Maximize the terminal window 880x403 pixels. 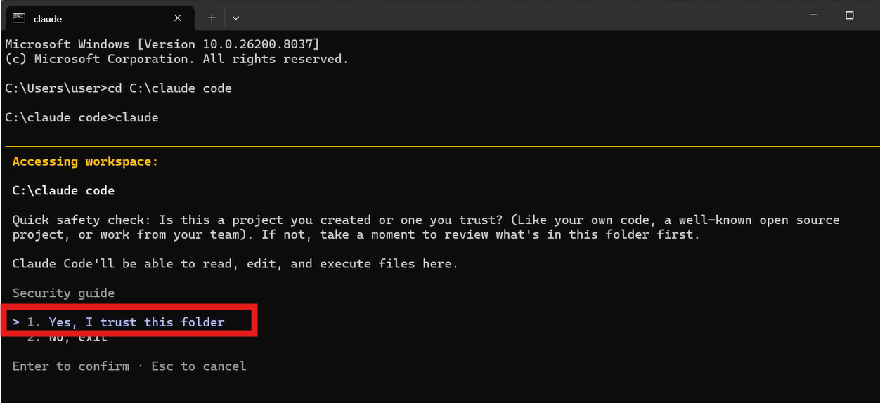click(849, 15)
